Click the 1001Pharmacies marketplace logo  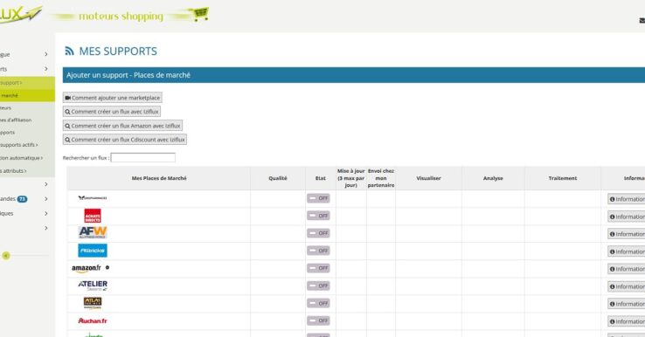pos(93,198)
